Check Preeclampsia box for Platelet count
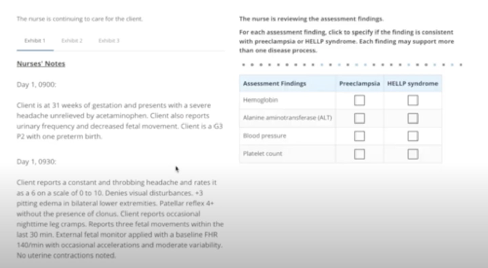 pos(359,154)
